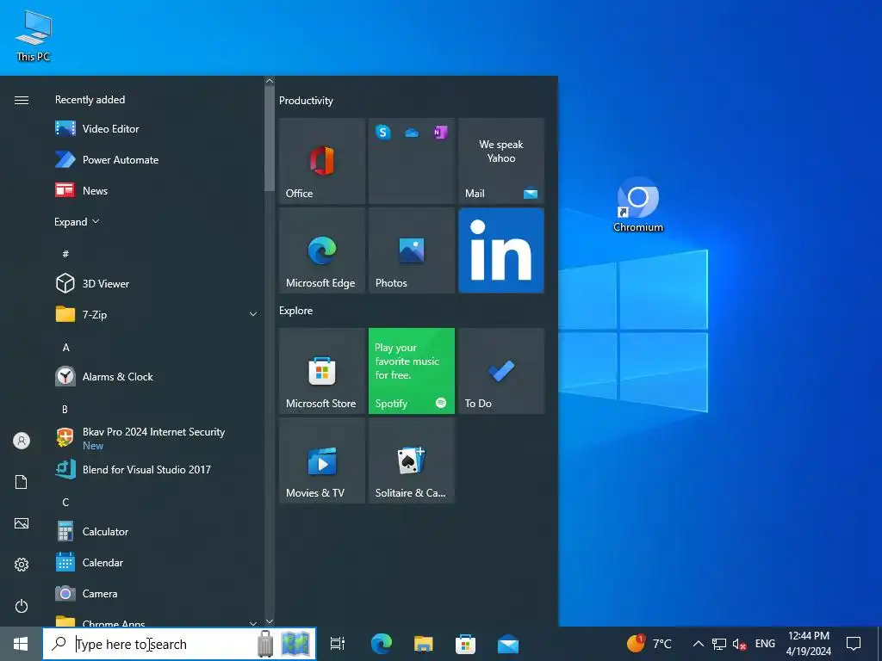Click the letter A section header
The image size is (882, 661).
pyautogui.click(x=65, y=348)
